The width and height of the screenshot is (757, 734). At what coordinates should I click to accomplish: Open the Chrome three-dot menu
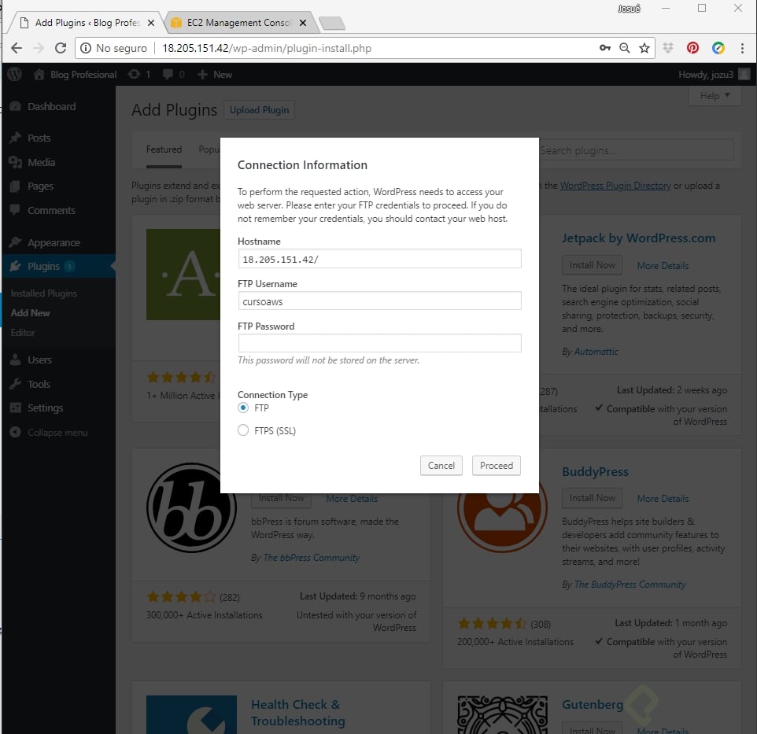742,48
